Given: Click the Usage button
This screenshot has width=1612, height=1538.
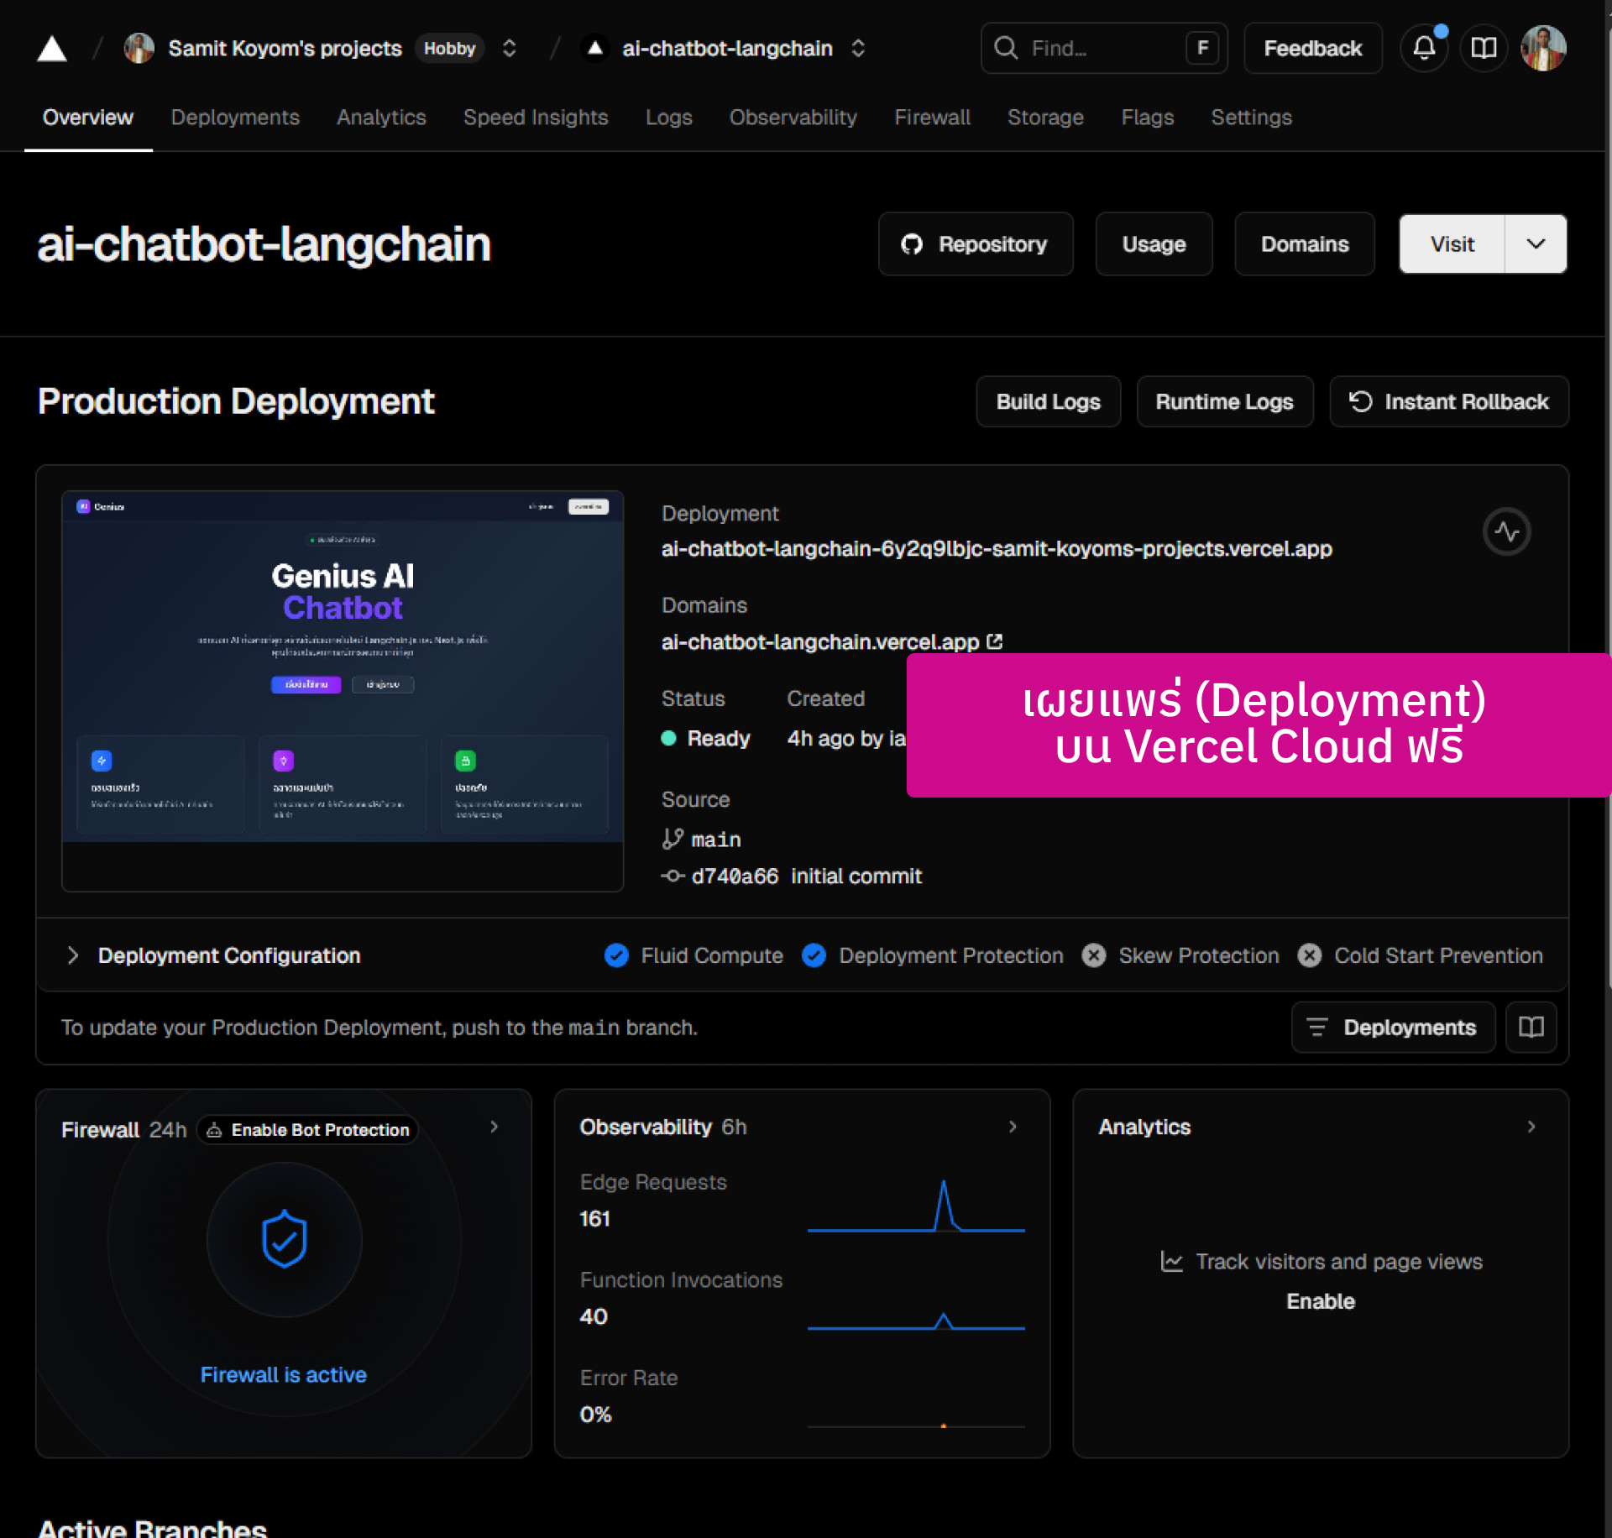Looking at the screenshot, I should [x=1154, y=243].
